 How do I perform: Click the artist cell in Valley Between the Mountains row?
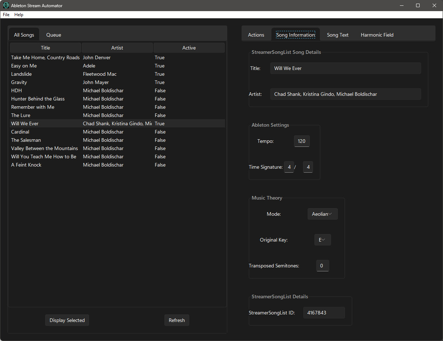[x=103, y=148]
